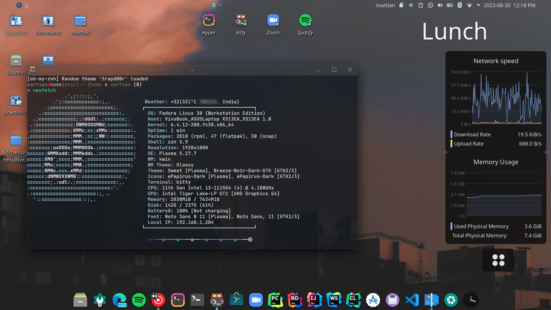Click the task manager icon in top panel
Screen dimensions: 551x310
click(x=214, y=5)
